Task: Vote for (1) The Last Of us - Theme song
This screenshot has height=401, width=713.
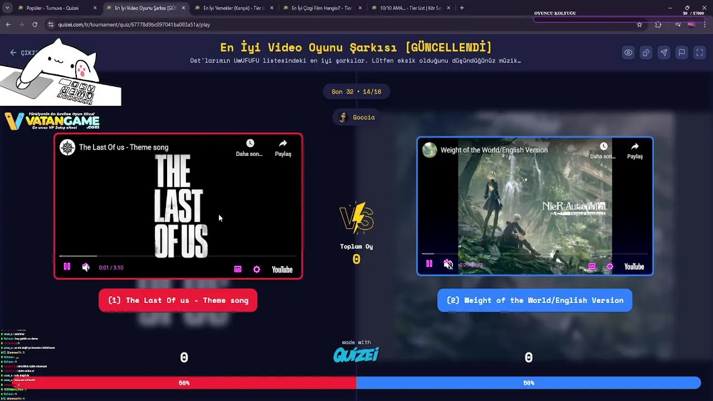Action: 178,300
